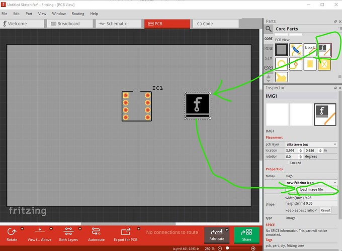This screenshot has width=342, height=251.
Task: Click the horizontal canvas scrollbar
Action: (128, 224)
